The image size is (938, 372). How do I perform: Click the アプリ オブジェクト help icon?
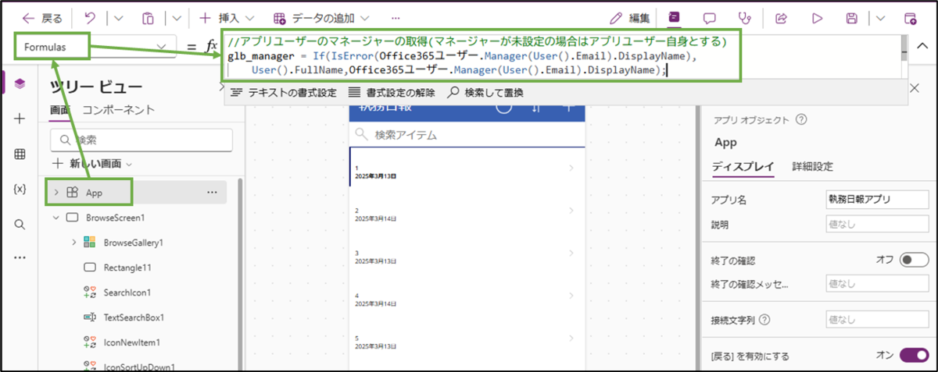tap(800, 119)
